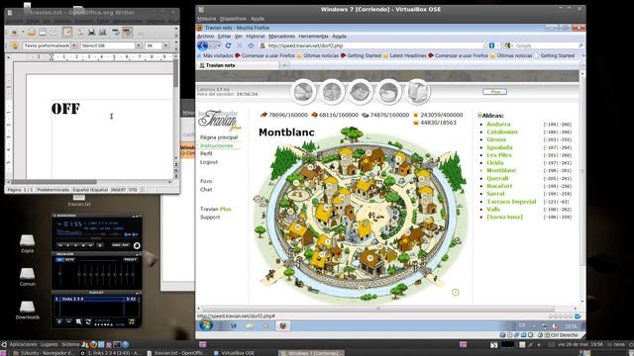Expand the Más visitados bookmarks folder
Viewport: 634px width, 356px height.
(215, 55)
